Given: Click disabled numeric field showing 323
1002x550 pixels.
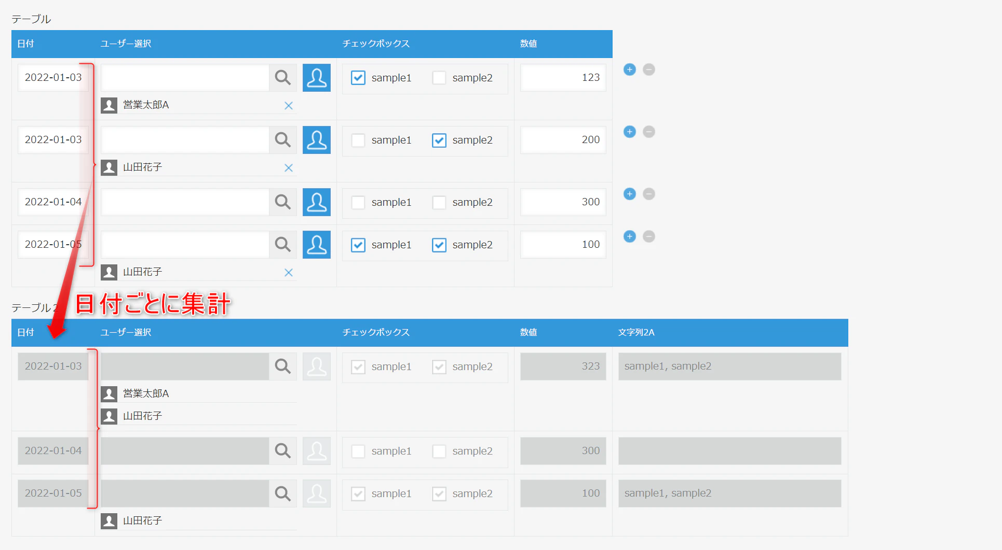Looking at the screenshot, I should click(x=563, y=366).
